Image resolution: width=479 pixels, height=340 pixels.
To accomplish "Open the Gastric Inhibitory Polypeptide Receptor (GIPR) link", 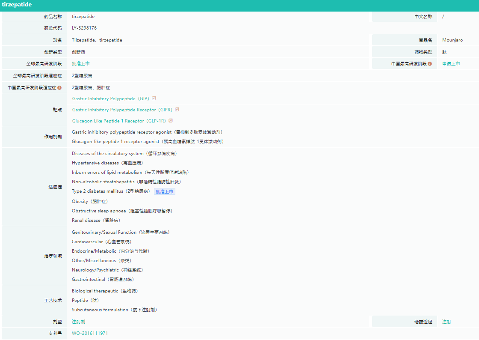I will pyautogui.click(x=122, y=110).
